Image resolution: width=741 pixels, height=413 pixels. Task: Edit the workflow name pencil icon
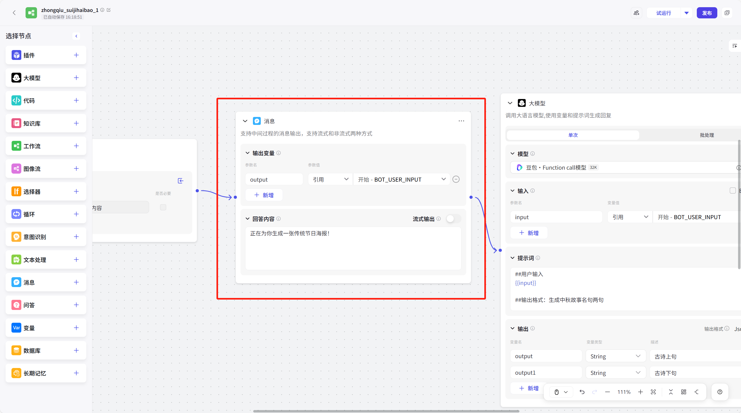point(109,10)
